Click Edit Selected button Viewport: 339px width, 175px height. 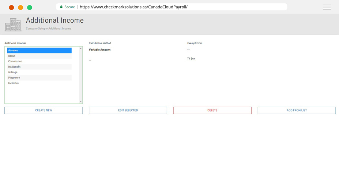[x=128, y=111]
